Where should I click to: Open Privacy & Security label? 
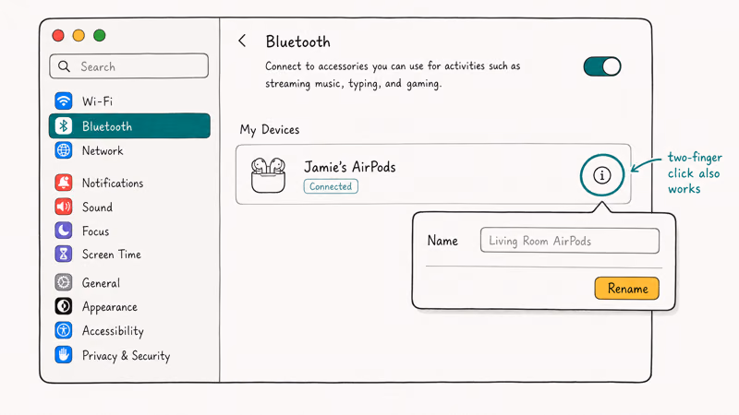click(x=127, y=355)
